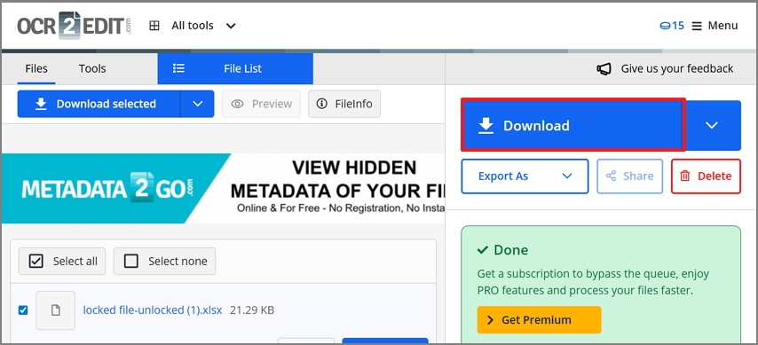Click the OCR2EDIT logo
This screenshot has width=758, height=345.
pyautogui.click(x=74, y=26)
